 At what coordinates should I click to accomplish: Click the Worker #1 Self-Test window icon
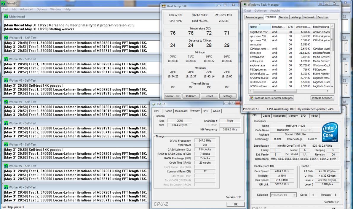(6, 38)
